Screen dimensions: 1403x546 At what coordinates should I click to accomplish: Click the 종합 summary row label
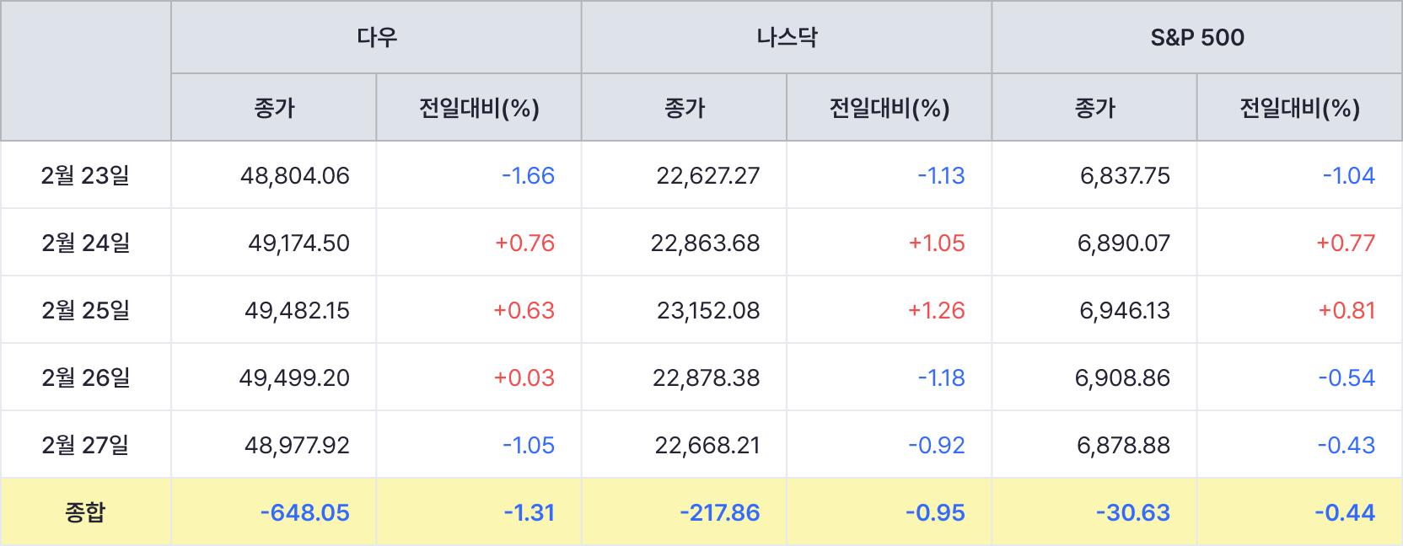[x=85, y=512]
